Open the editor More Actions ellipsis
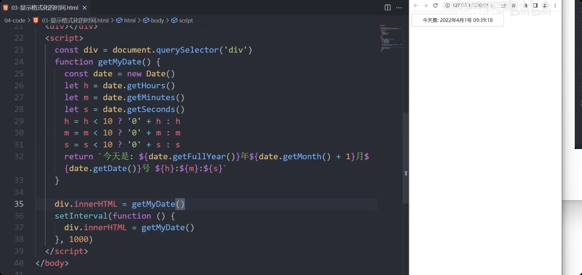582x275 pixels. tap(399, 7)
